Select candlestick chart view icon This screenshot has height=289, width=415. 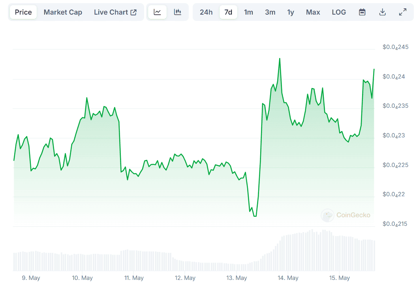178,12
